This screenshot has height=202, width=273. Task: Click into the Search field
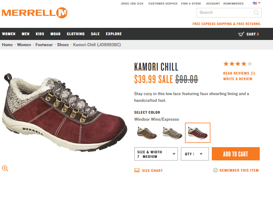point(225,12)
